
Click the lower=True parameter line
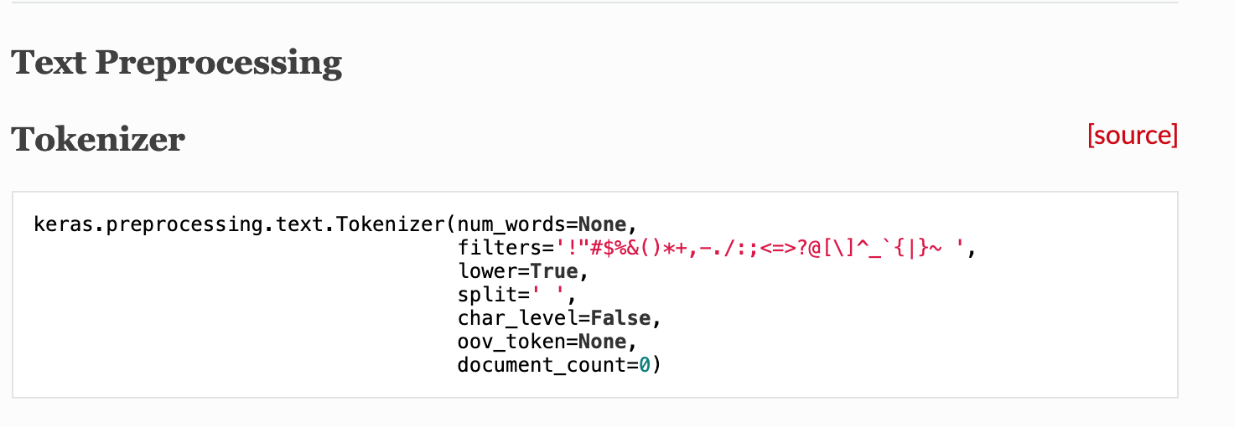[x=518, y=271]
